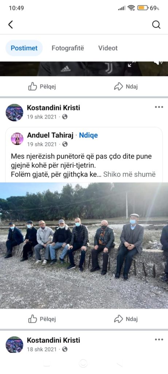This screenshot has height=374, width=168.
Task: Open options menu for 18 shk post
Action: coord(159,339)
